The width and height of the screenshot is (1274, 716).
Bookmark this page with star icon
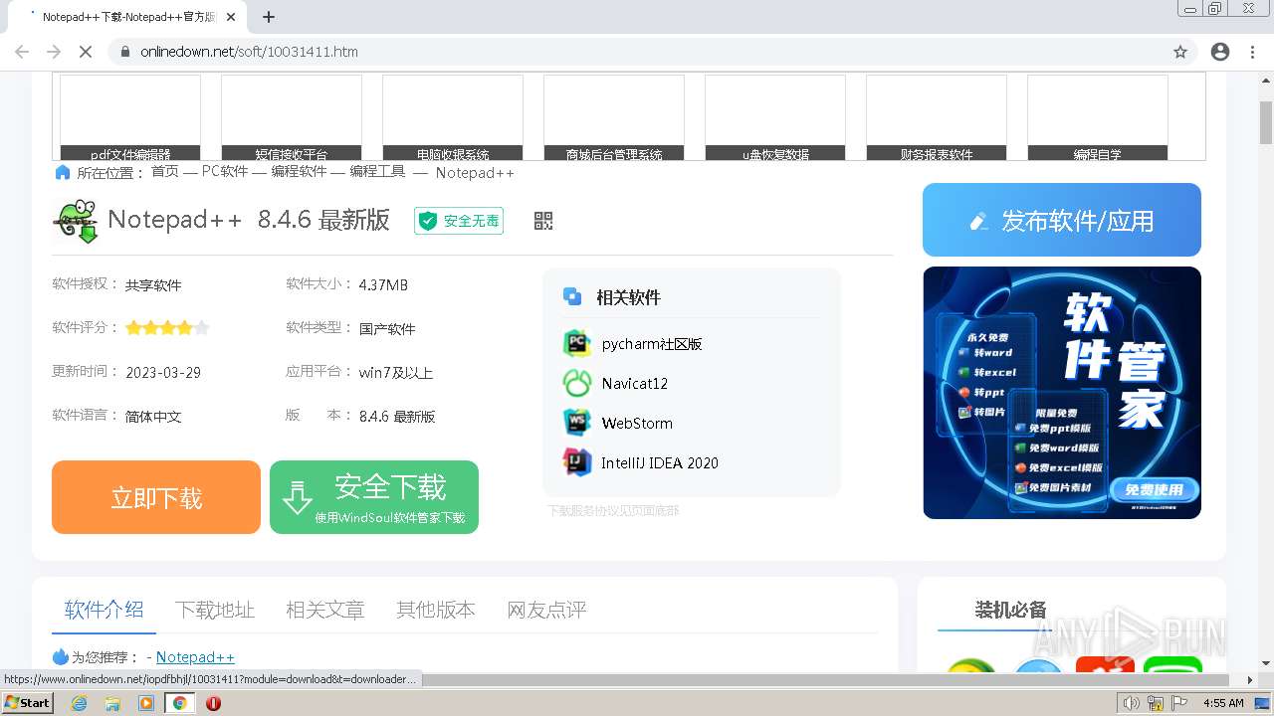[1180, 52]
